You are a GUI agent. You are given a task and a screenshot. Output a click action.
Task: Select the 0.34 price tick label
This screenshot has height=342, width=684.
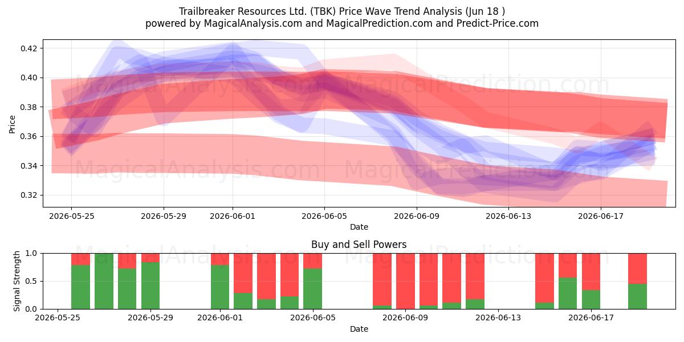pos(28,166)
